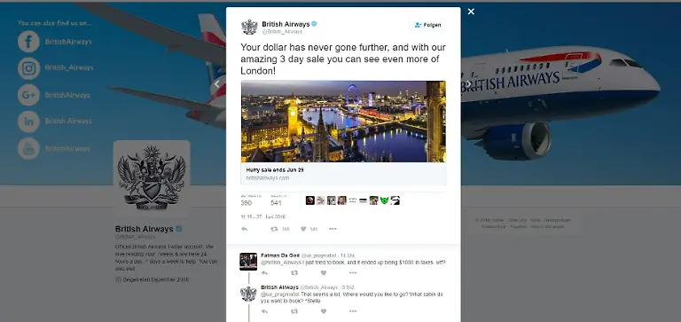Open more options on British Airways reply
This screenshot has width=681, height=322.
tap(353, 311)
